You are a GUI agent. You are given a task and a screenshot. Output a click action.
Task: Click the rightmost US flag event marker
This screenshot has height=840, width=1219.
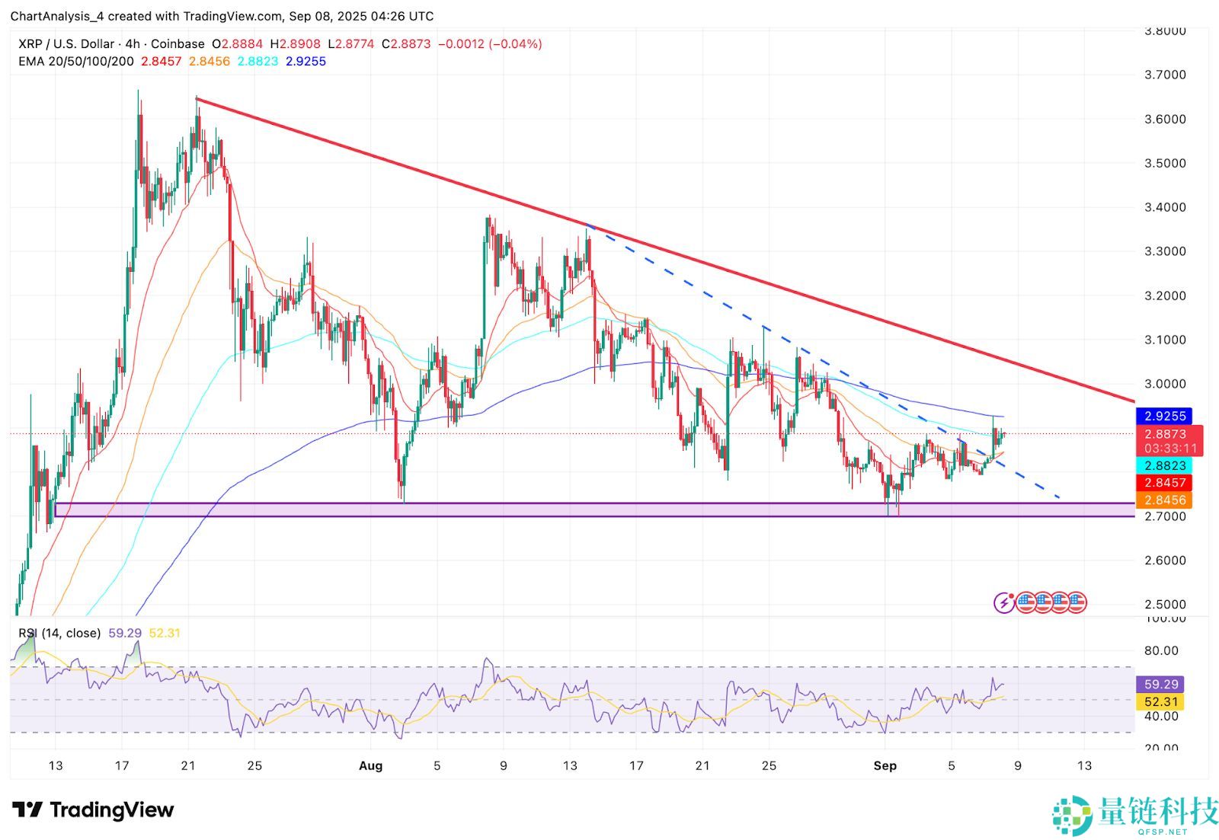point(1079,602)
